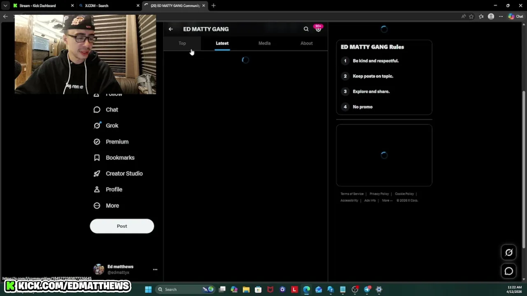Open Terms of Service link
The height and width of the screenshot is (296, 527).
tap(352, 194)
